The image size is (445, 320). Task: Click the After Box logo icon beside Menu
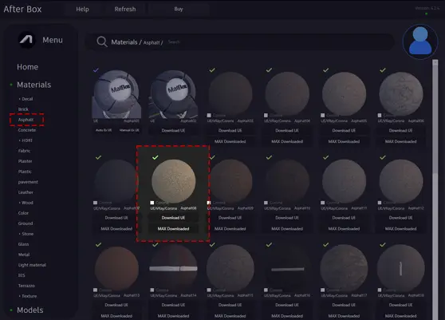point(27,40)
